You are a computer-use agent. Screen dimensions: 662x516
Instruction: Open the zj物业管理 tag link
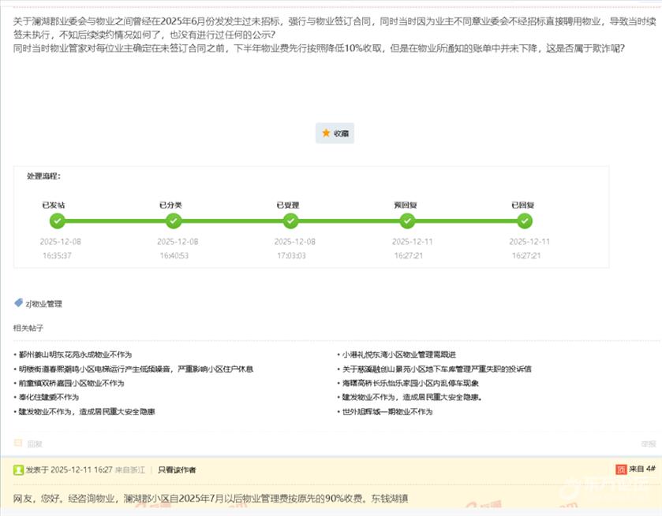44,304
